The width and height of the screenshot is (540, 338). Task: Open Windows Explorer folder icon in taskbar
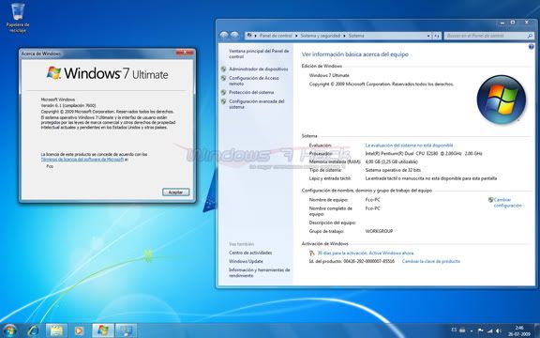coord(56,331)
